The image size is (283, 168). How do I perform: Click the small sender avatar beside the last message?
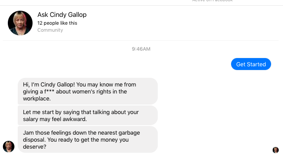(9, 146)
